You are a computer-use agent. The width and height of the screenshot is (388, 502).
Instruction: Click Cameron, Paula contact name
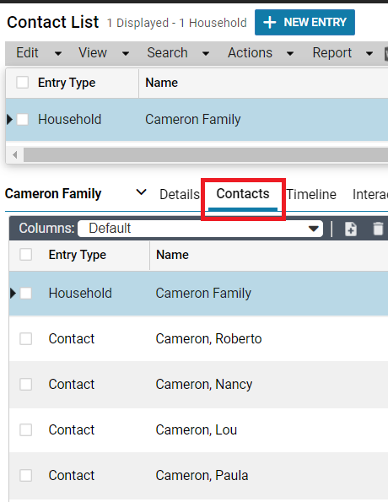click(202, 476)
